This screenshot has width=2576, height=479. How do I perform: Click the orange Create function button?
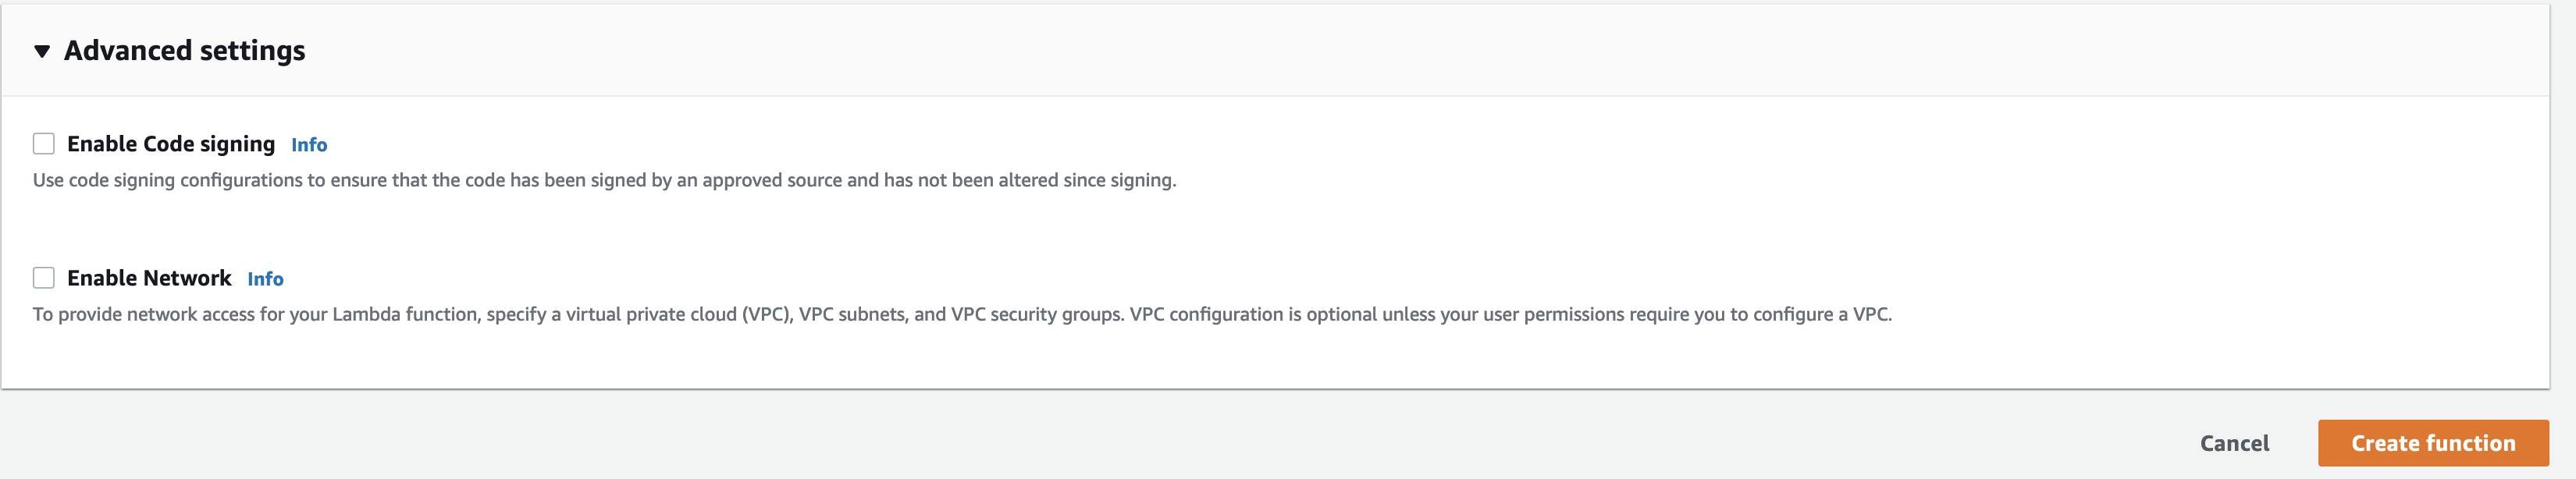pos(2432,443)
